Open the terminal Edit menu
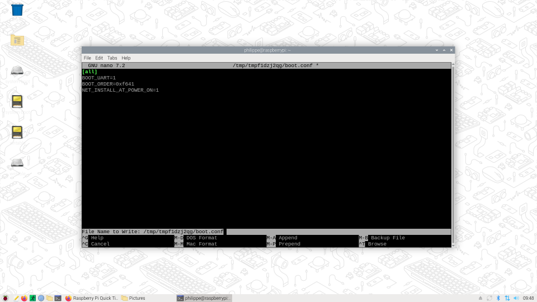The width and height of the screenshot is (537, 302). click(99, 58)
